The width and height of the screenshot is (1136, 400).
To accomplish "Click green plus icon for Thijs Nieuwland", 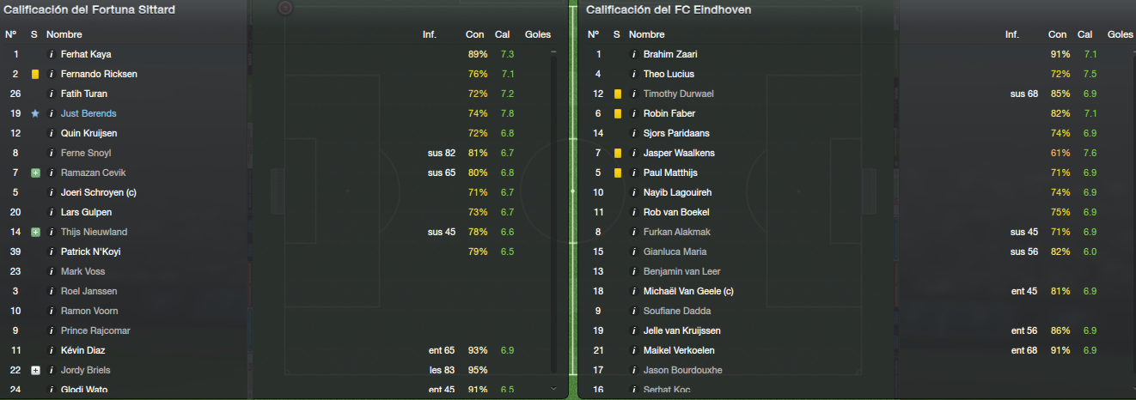I will (35, 232).
